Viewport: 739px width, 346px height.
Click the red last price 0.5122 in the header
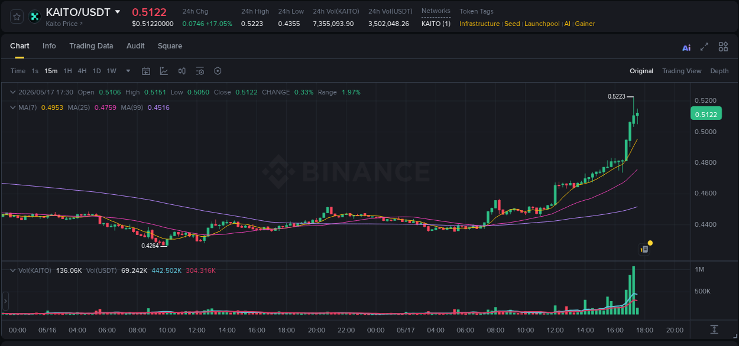(149, 12)
